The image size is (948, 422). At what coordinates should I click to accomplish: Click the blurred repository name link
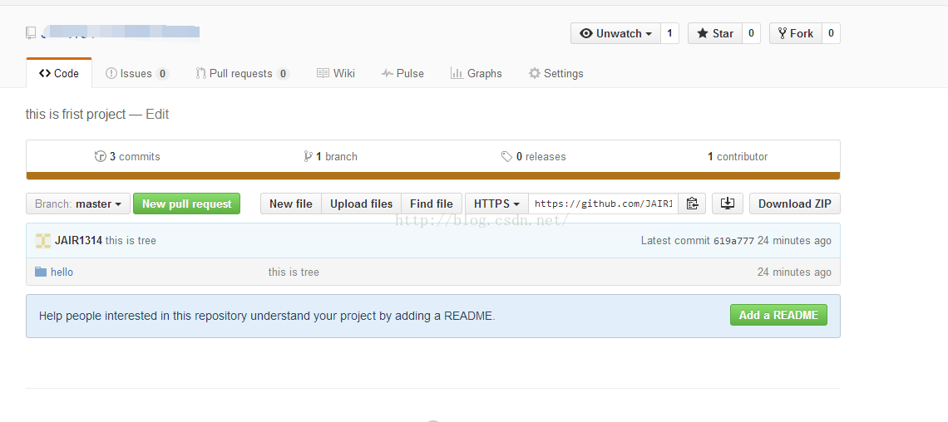(x=121, y=33)
